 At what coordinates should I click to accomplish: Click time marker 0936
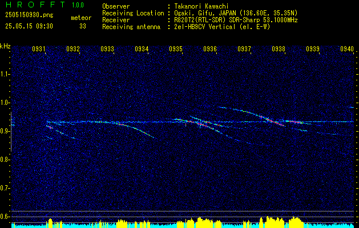pos(210,49)
